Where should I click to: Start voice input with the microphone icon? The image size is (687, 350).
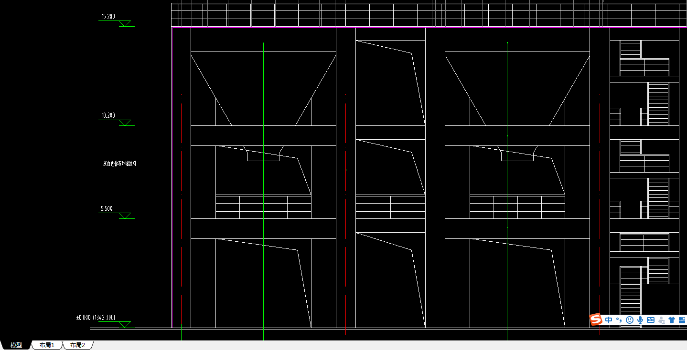[x=640, y=320]
